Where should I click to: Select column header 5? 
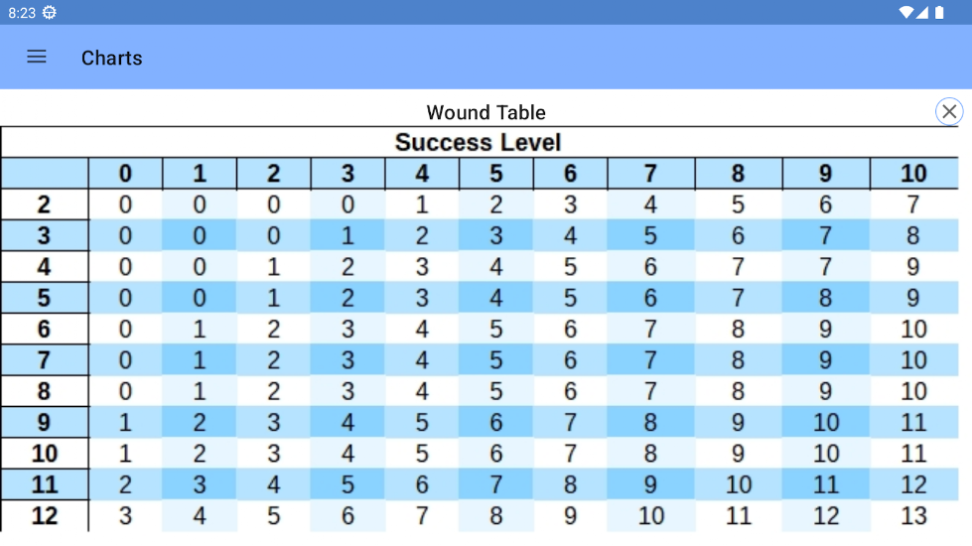[495, 174]
